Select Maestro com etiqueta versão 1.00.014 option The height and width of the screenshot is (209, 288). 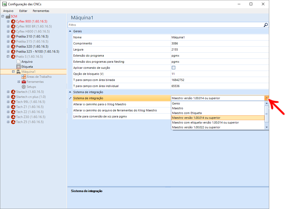(218, 122)
